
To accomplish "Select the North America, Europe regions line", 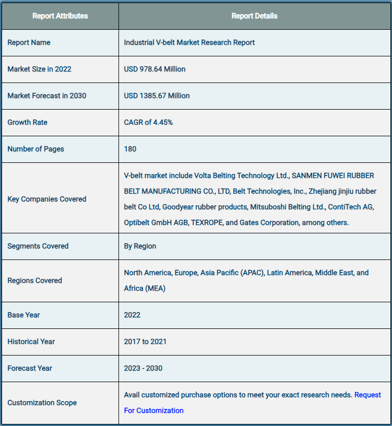I will pyautogui.click(x=246, y=273).
